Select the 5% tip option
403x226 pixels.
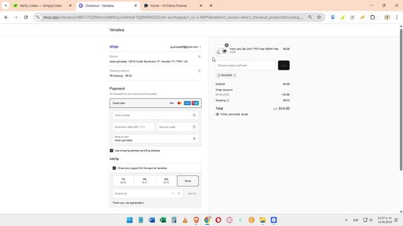coord(166,181)
